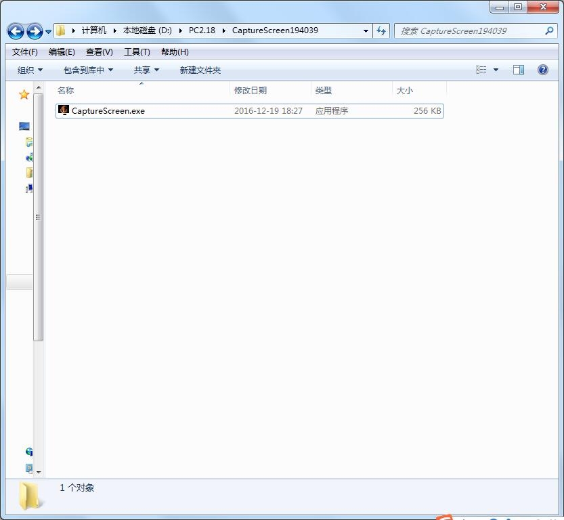Toggle the preview pane

click(519, 70)
